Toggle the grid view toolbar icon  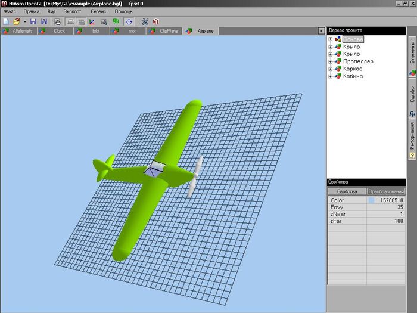pos(81,21)
